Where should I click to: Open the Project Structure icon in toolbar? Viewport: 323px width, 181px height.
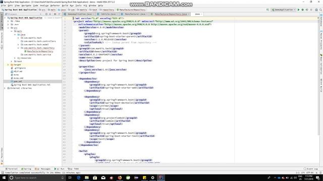click(x=316, y=10)
